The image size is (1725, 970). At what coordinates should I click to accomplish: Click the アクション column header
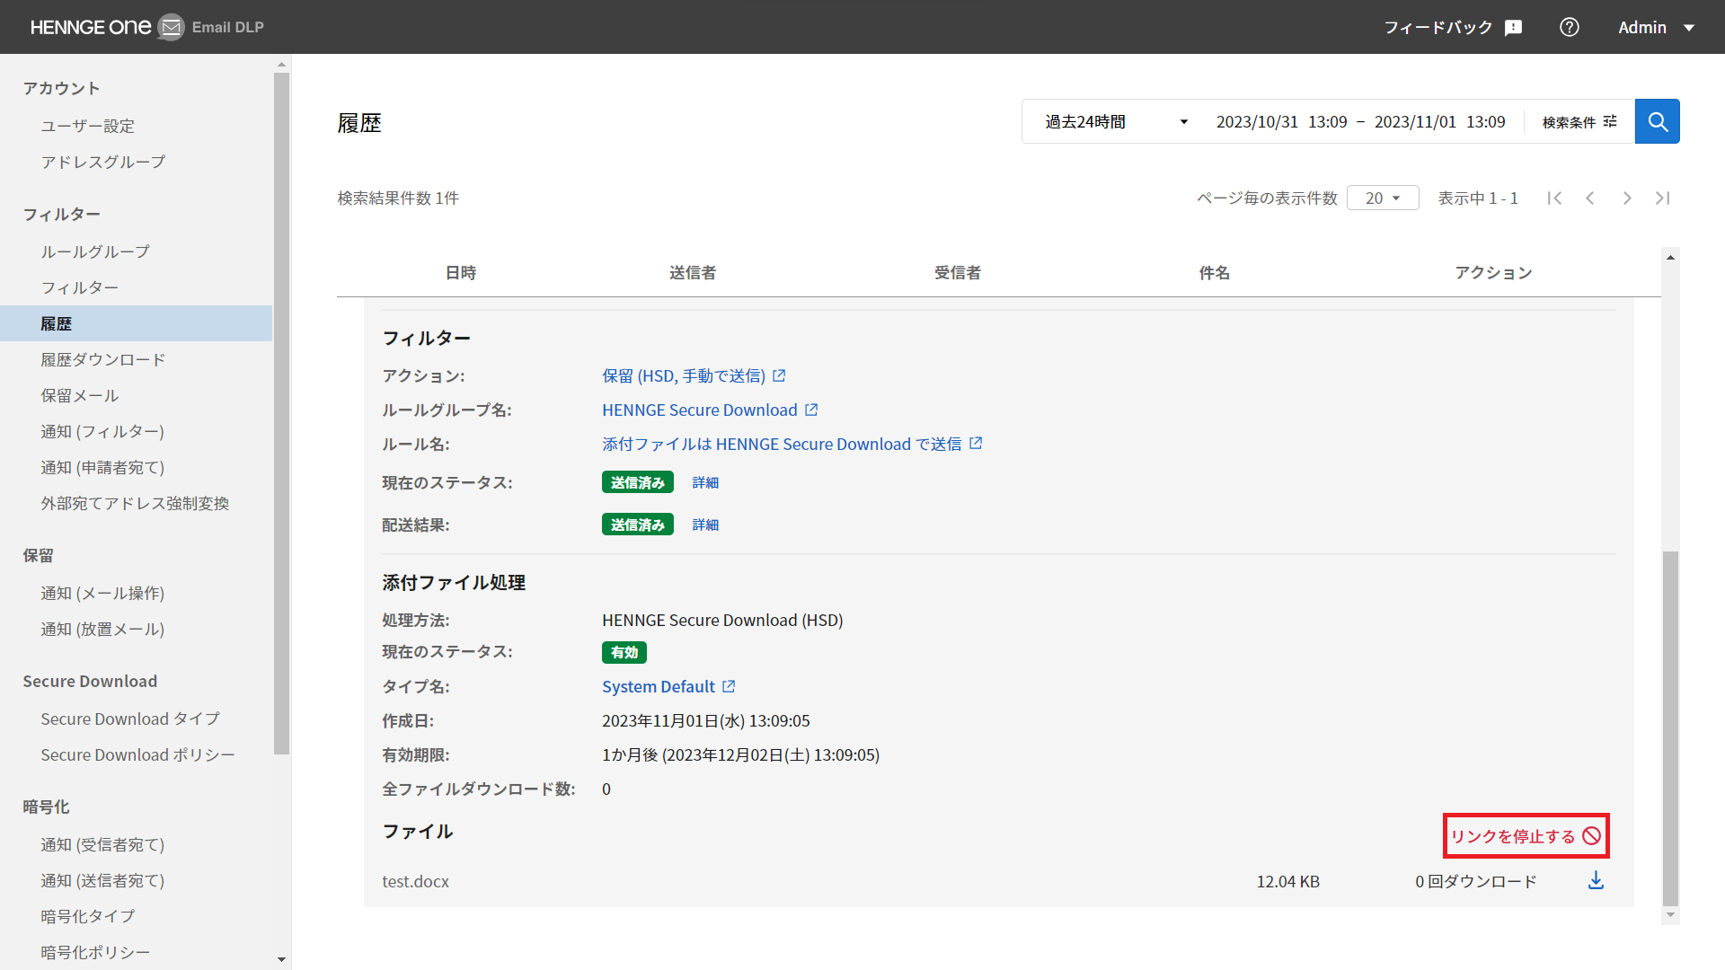coord(1493,272)
